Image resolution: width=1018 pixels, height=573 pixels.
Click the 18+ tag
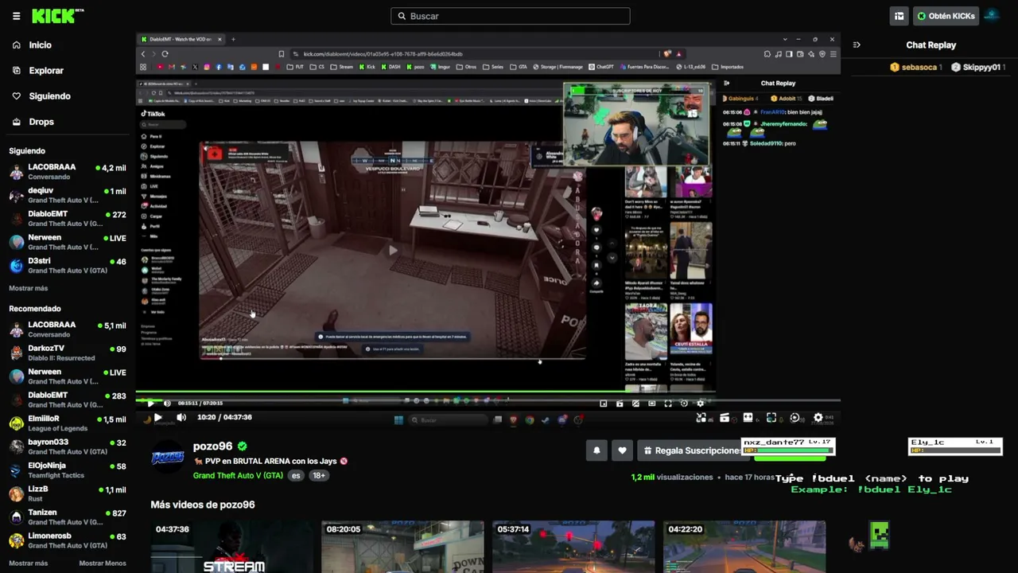(319, 476)
